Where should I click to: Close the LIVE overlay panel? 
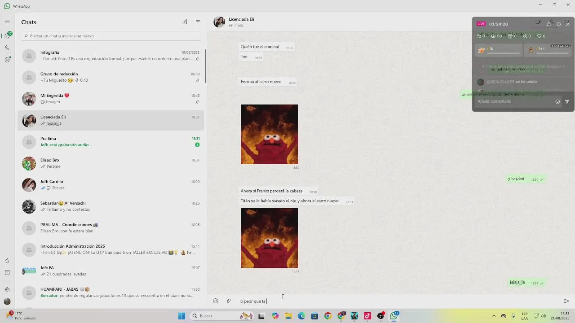coord(568,24)
